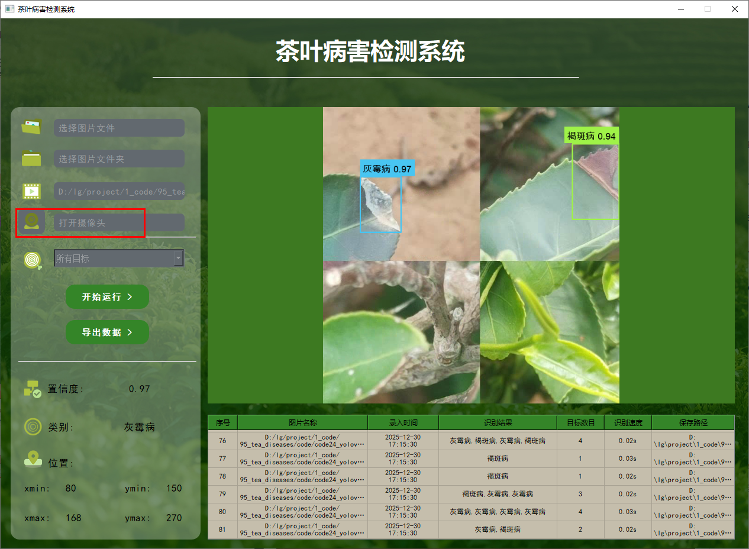Screen dimensions: 749x549
Task: Click the 打开摄像头 field
Action: click(119, 222)
